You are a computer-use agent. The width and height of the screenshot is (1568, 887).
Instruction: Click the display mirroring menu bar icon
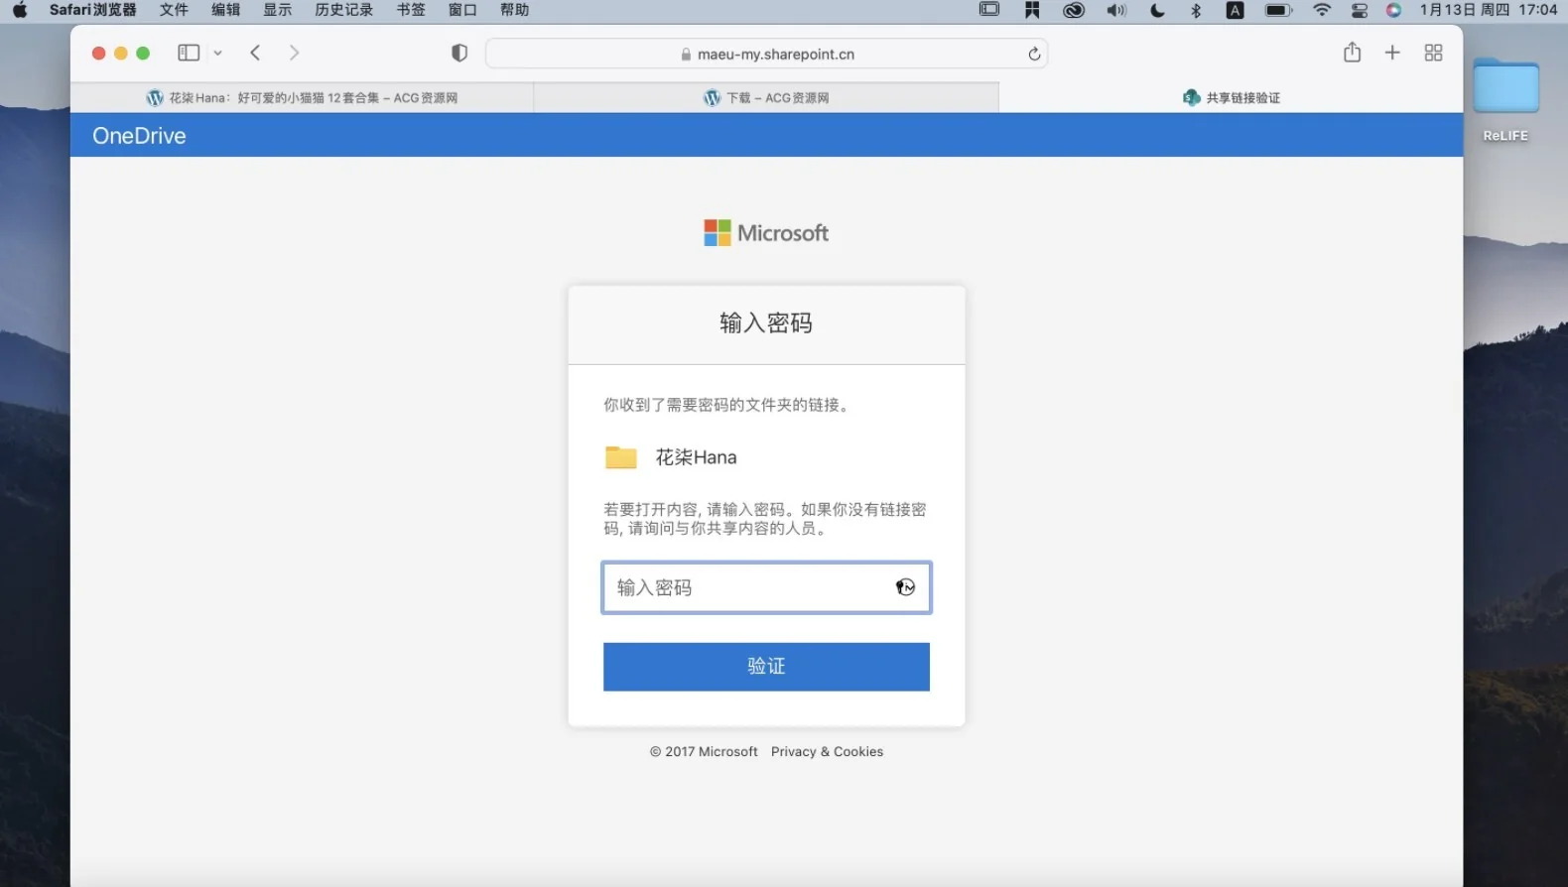coord(989,10)
